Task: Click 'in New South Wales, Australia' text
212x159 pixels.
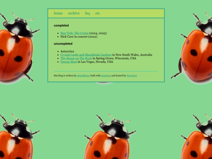Action: click(132, 55)
